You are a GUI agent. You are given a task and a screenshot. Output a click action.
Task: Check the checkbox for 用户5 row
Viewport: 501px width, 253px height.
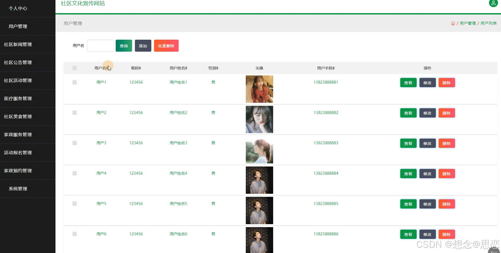pos(75,204)
